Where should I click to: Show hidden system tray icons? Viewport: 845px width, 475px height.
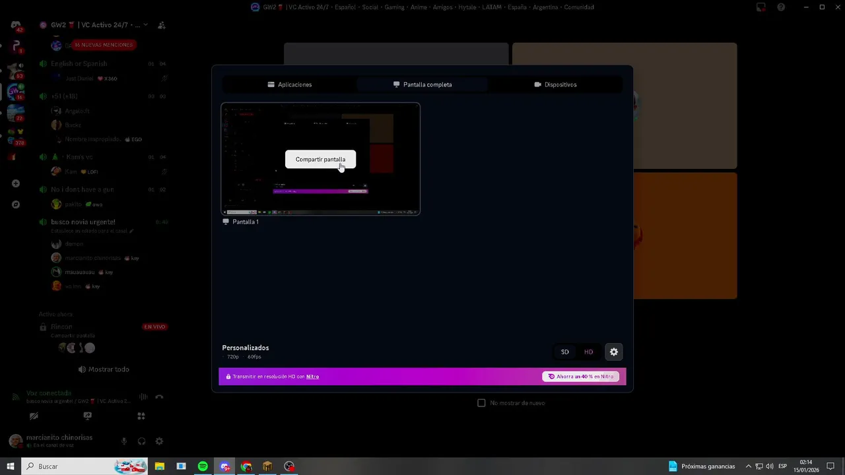[x=748, y=466]
